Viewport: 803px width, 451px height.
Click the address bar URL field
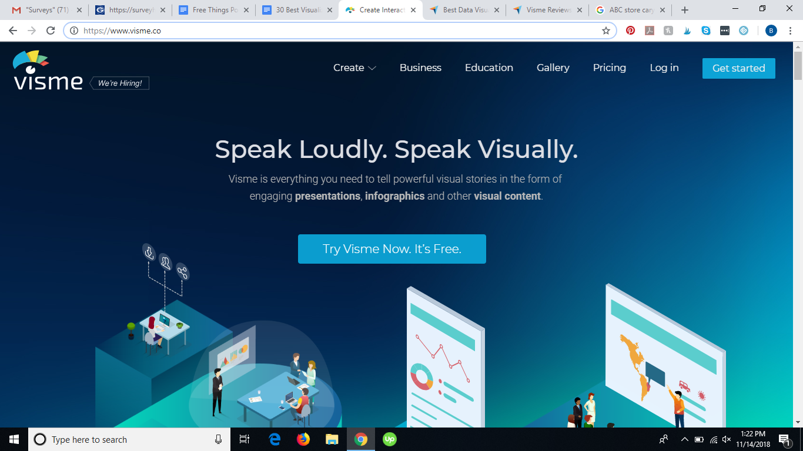(340, 31)
